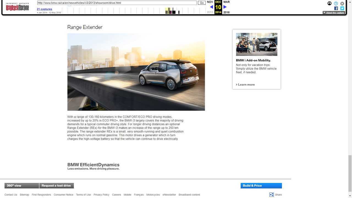The width and height of the screenshot is (352, 198).
Task: Open the 21 captures link
Action: tap(45, 9)
